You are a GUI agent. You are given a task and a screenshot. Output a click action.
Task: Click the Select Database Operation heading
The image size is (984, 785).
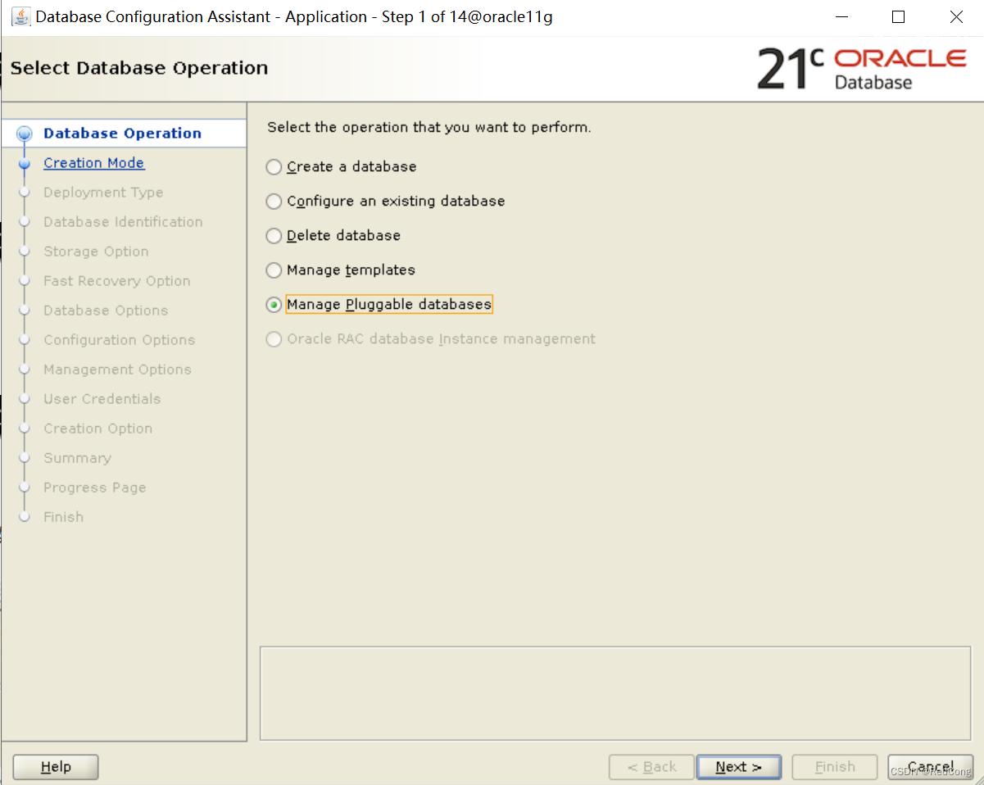tap(139, 68)
